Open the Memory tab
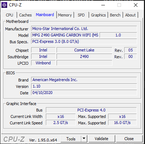 [65, 15]
